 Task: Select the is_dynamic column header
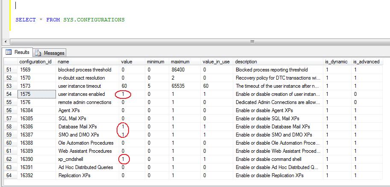[336, 62]
